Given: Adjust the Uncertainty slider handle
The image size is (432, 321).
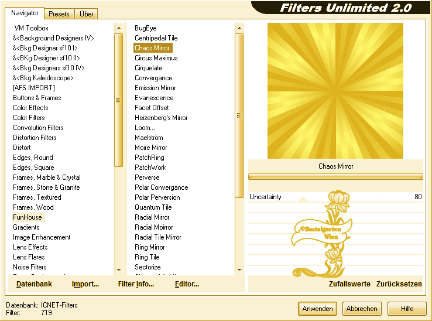Looking at the screenshot, I should coord(303,199).
